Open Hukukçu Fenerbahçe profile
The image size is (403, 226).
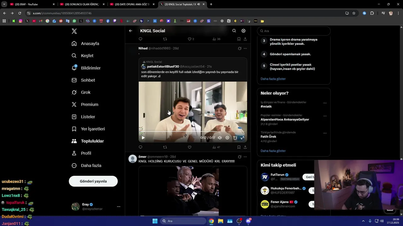(286, 188)
